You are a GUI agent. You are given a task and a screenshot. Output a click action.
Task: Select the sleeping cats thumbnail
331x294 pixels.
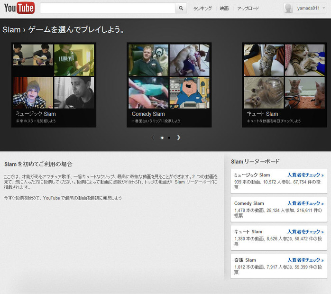[x=305, y=60]
